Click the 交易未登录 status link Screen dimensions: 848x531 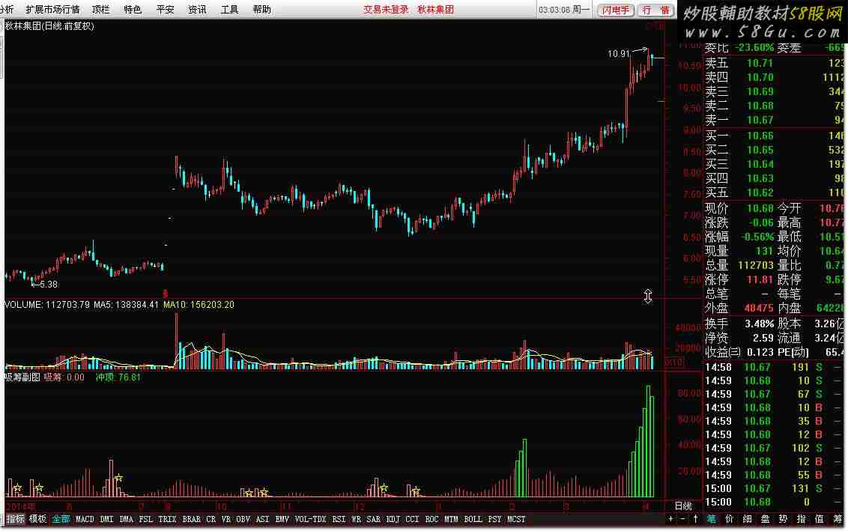click(386, 10)
